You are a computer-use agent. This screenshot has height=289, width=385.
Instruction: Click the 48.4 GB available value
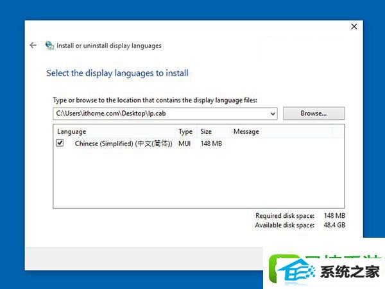tap(334, 225)
